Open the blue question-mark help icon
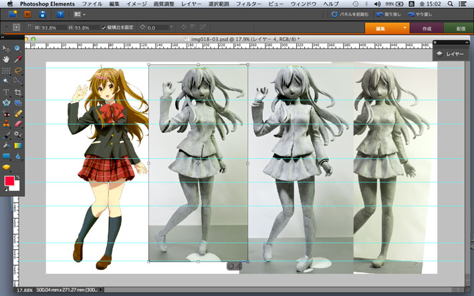This screenshot has height=296, width=474. coord(60,14)
